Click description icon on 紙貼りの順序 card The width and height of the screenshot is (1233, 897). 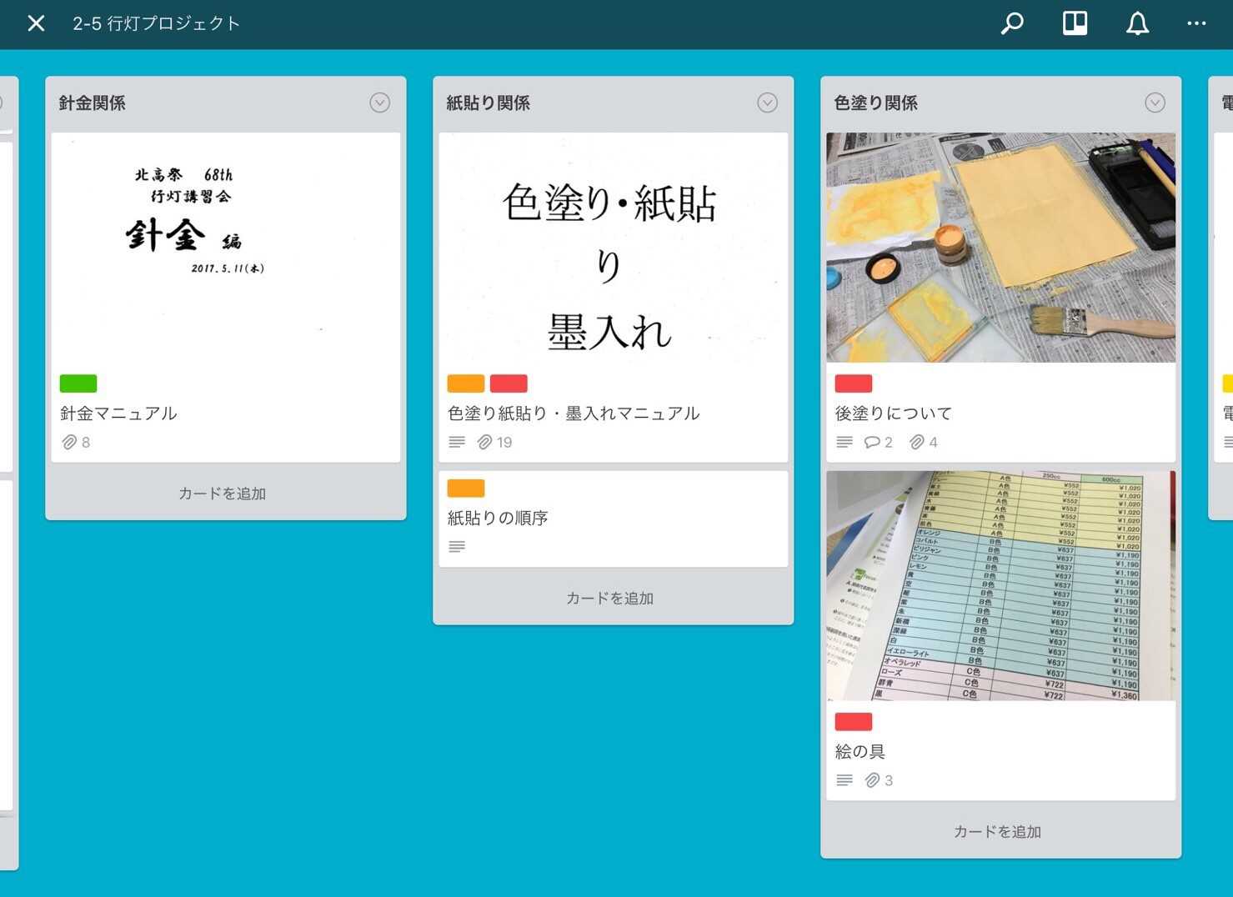(x=457, y=547)
